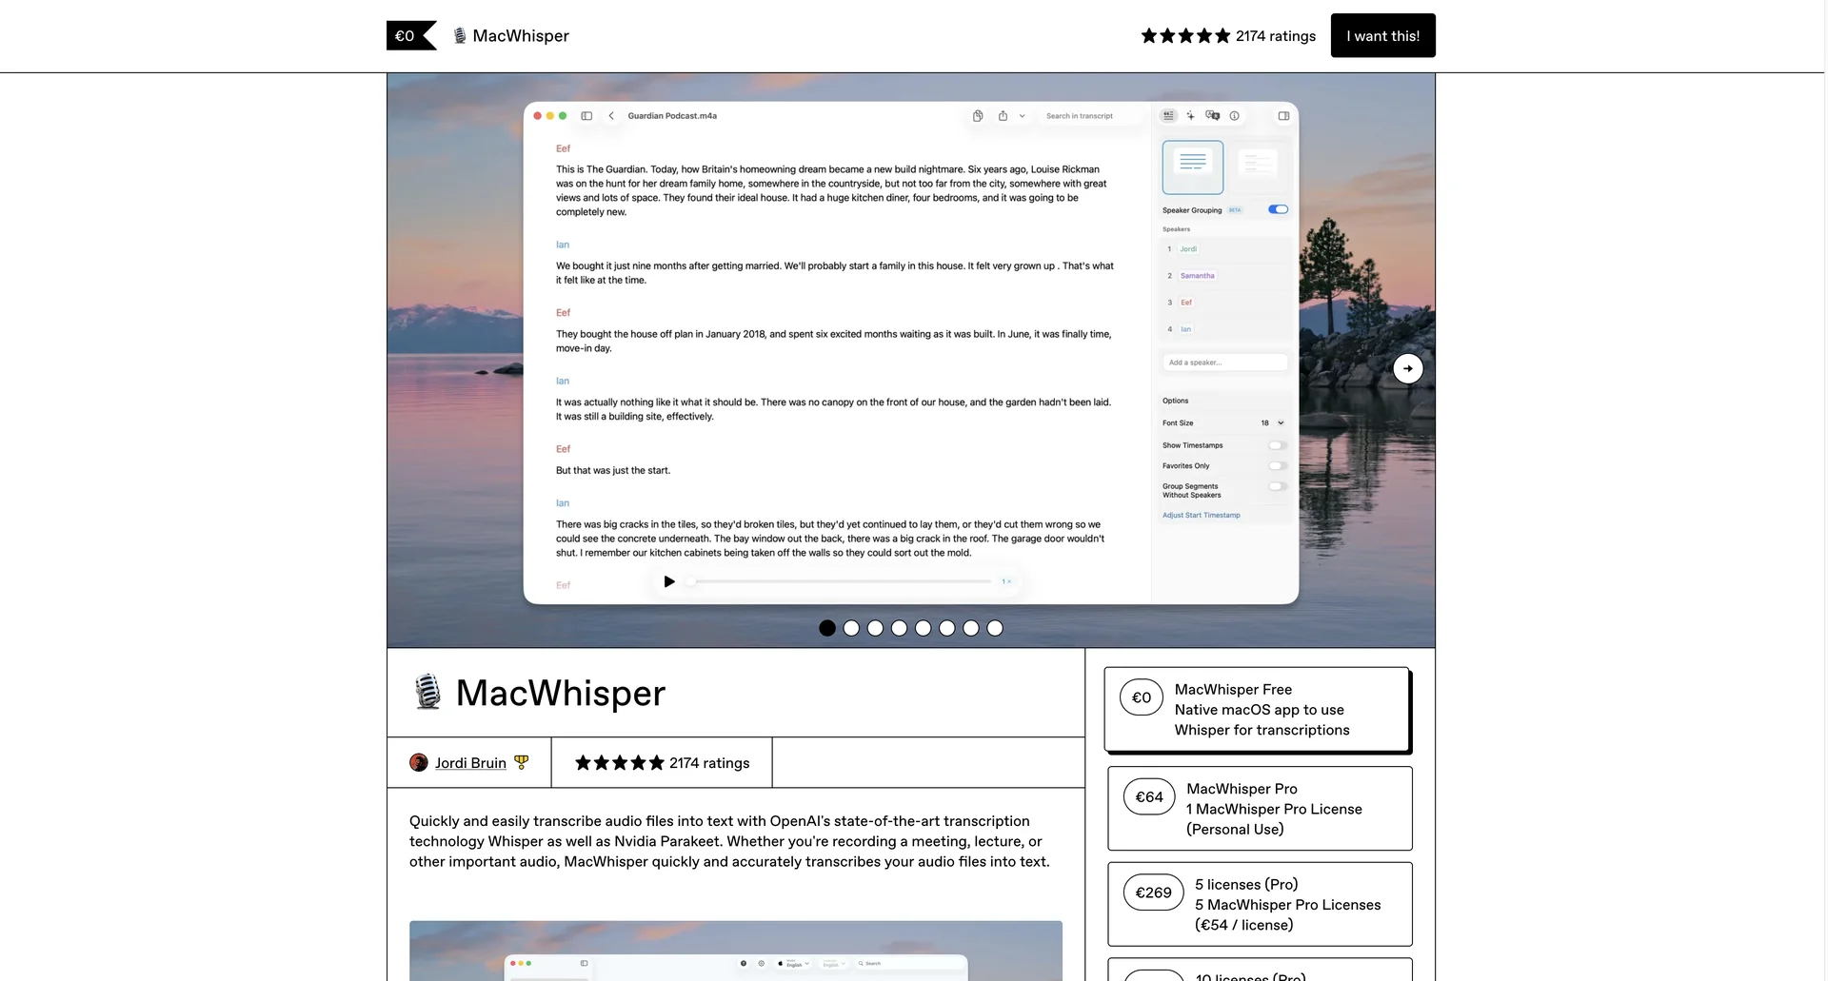Select the fourth carousel dot
Viewport: 1828px width, 981px height.
pos(899,628)
